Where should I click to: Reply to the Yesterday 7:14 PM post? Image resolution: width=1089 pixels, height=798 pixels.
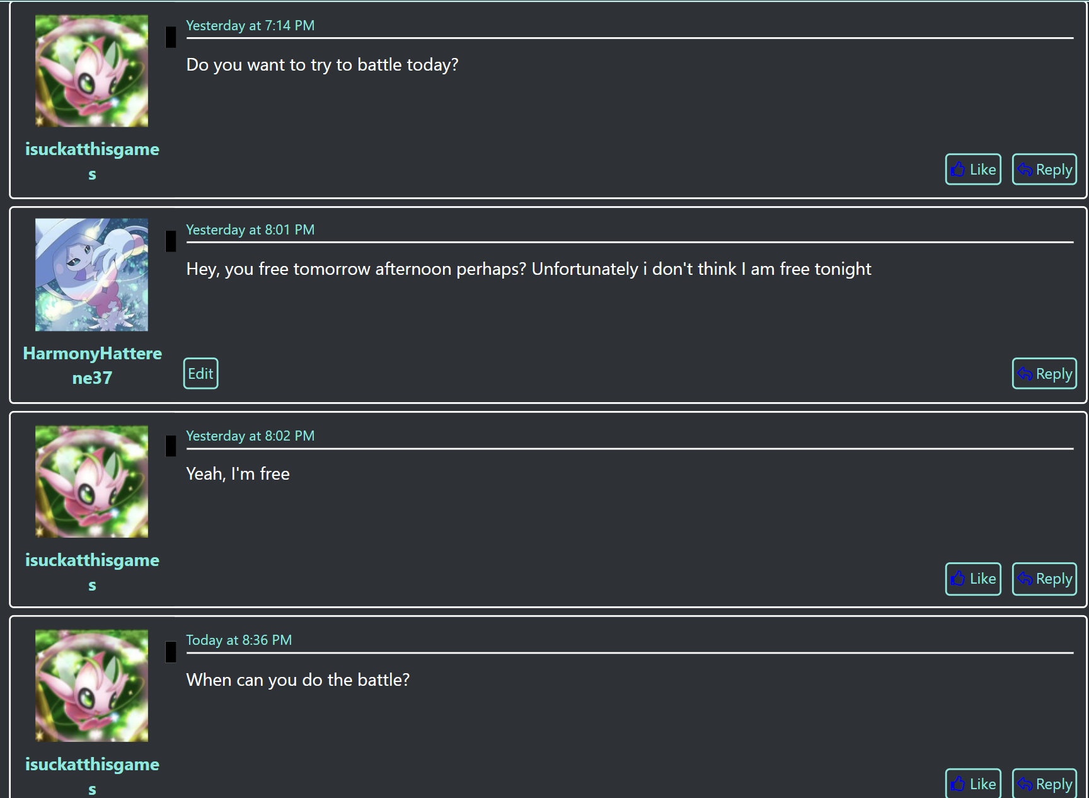coord(1044,170)
